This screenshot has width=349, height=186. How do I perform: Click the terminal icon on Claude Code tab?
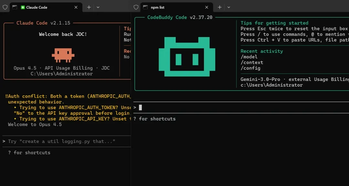pos(15,7)
